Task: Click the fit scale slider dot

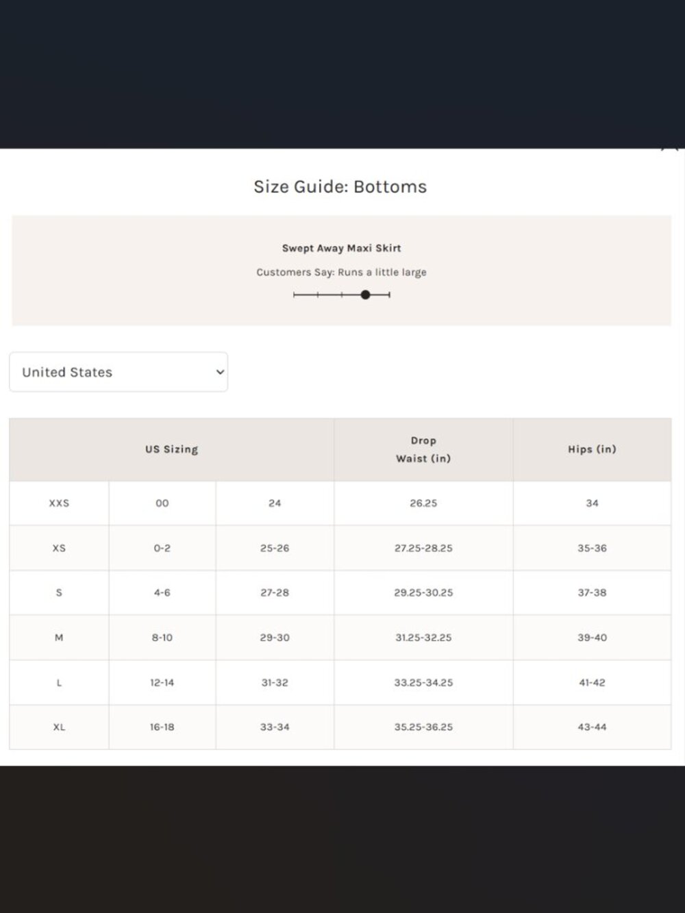Action: [x=365, y=295]
